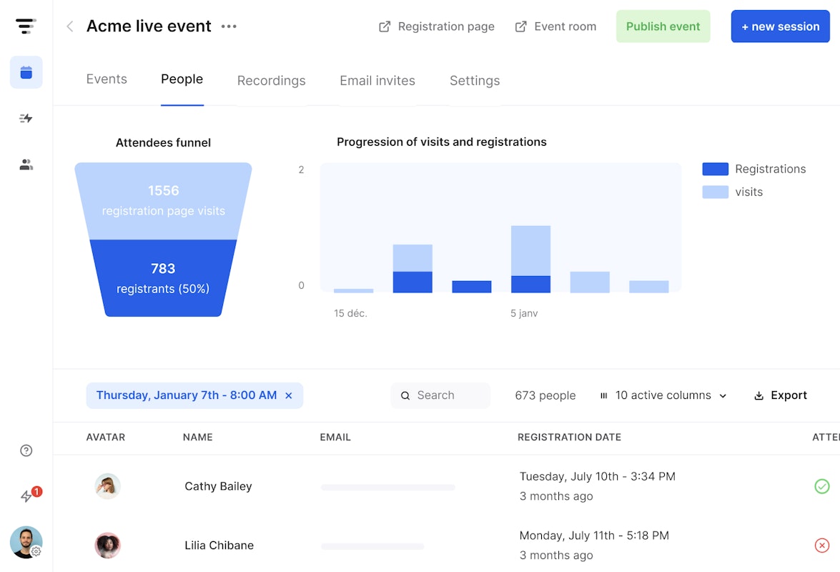Open the Email invites tab

click(377, 81)
